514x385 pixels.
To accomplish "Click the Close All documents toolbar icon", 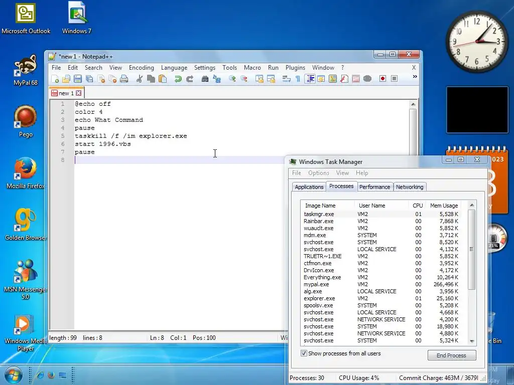I will click(x=112, y=79).
